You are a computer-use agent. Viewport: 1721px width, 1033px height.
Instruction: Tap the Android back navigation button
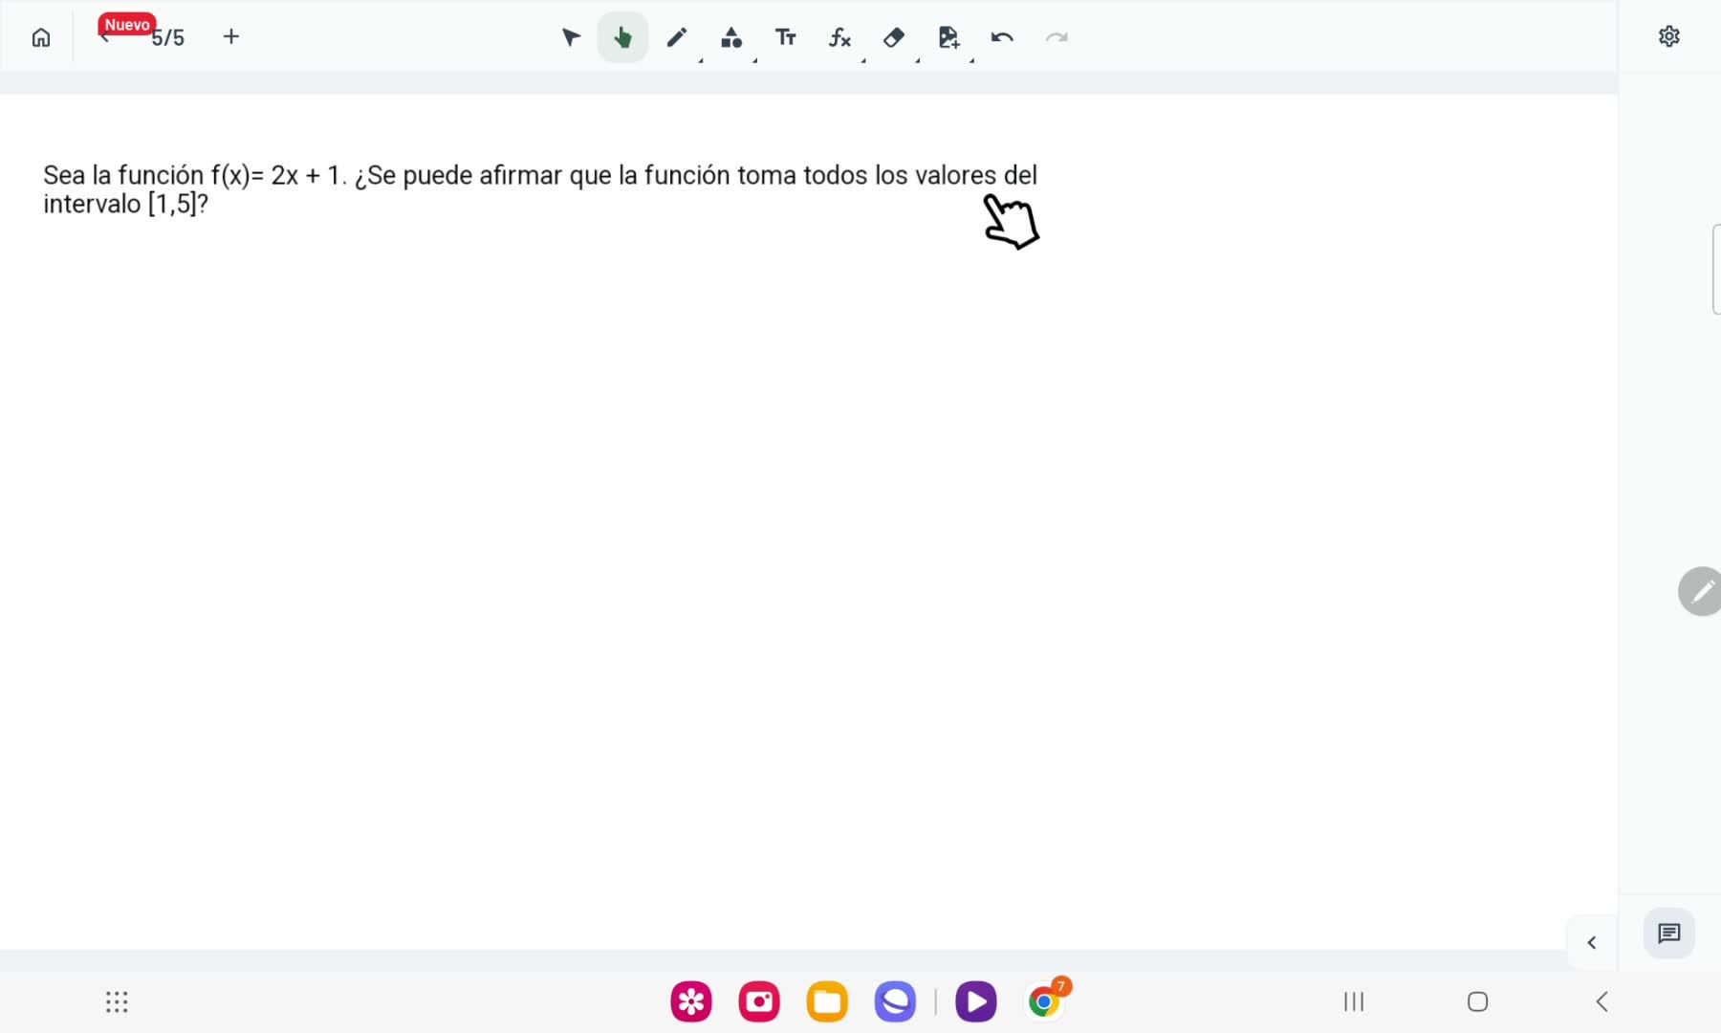(1602, 1001)
